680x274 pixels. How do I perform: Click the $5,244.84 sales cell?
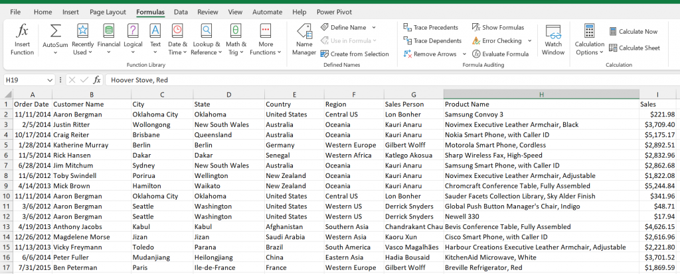(x=657, y=186)
